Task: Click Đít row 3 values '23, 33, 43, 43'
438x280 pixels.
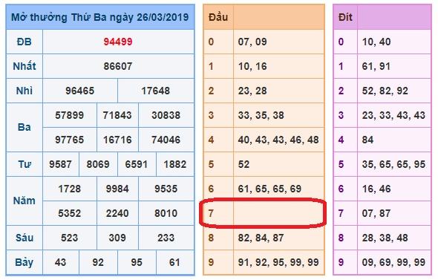Action: (x=393, y=115)
